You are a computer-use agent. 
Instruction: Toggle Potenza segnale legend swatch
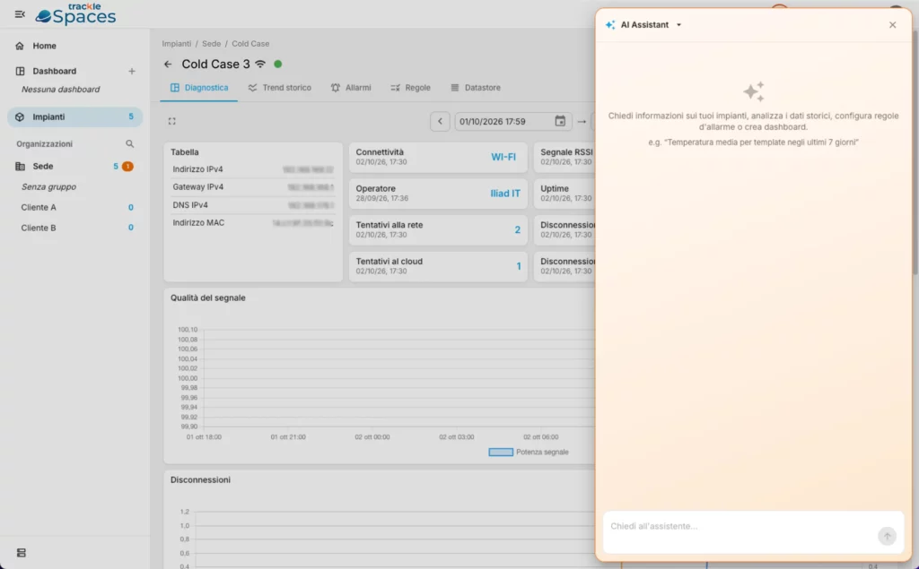tap(501, 452)
